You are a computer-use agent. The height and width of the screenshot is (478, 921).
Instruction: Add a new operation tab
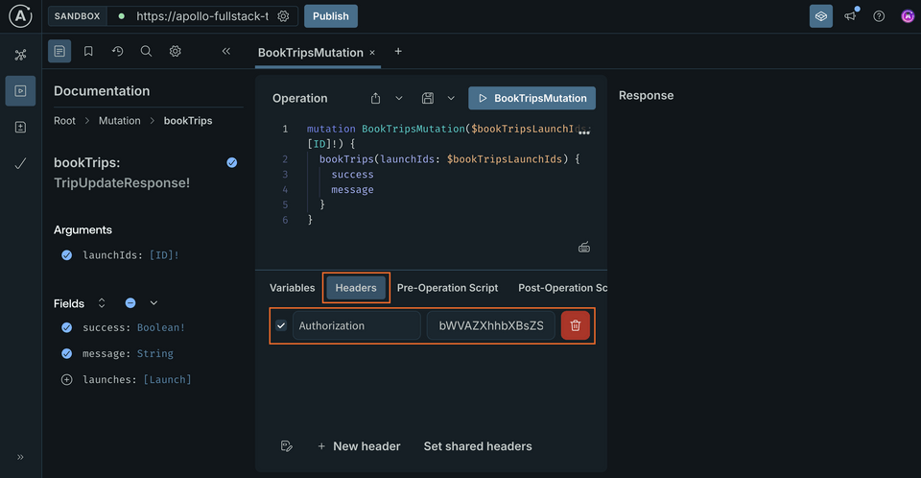tap(398, 52)
